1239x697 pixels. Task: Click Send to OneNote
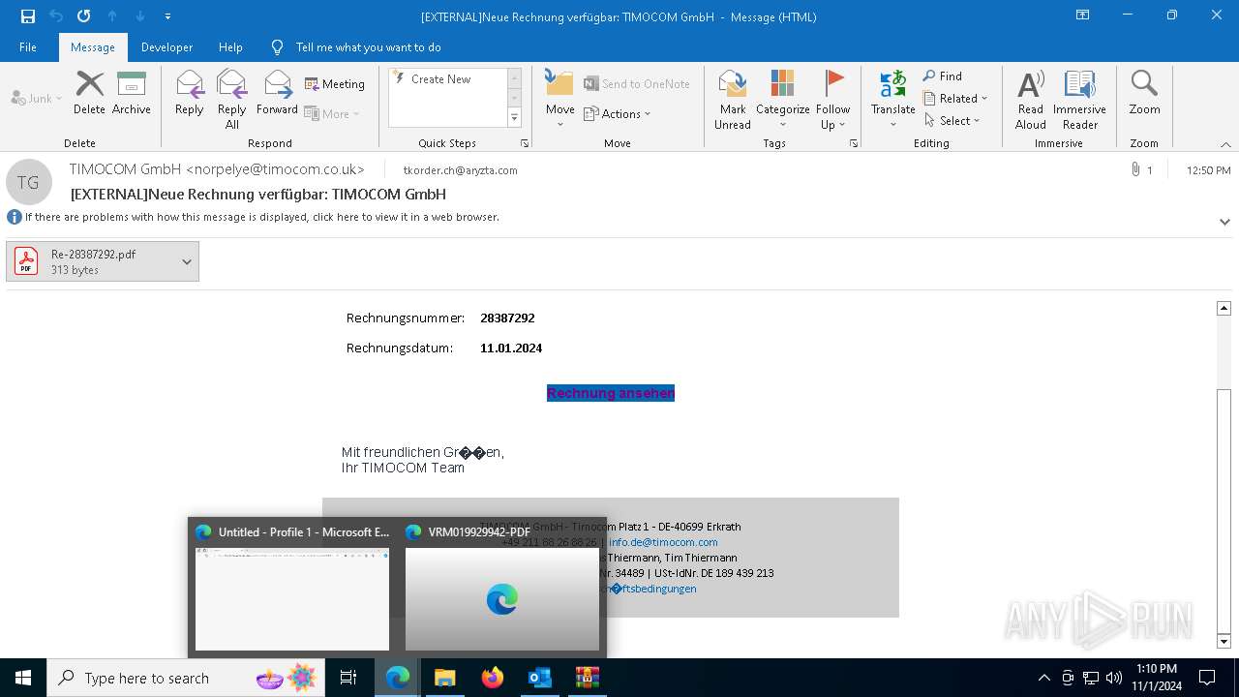(637, 84)
